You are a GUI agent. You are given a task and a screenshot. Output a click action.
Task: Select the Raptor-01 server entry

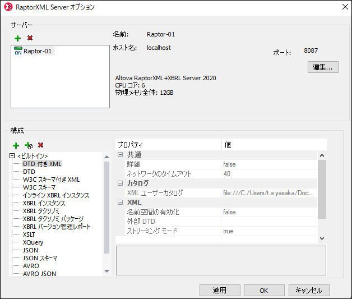[37, 51]
